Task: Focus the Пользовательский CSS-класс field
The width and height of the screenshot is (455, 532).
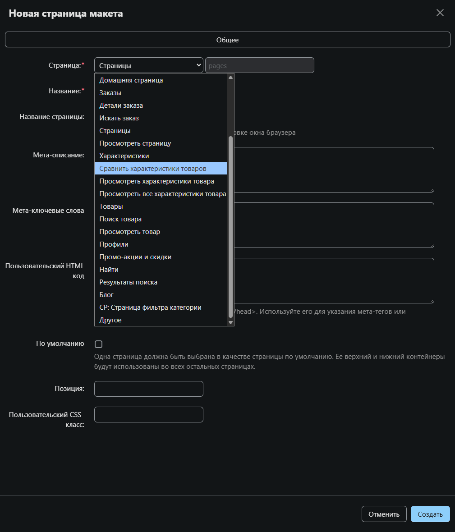Action: (x=148, y=414)
